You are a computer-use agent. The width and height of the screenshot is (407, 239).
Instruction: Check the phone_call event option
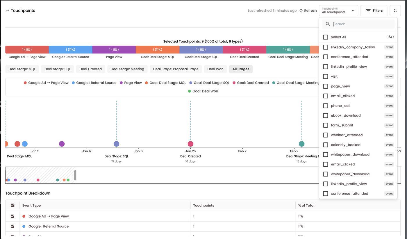pyautogui.click(x=326, y=106)
